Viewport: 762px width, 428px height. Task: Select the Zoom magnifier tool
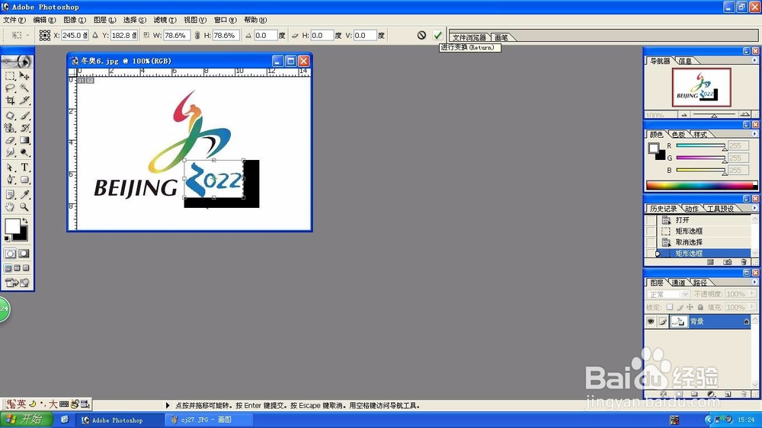[24, 207]
